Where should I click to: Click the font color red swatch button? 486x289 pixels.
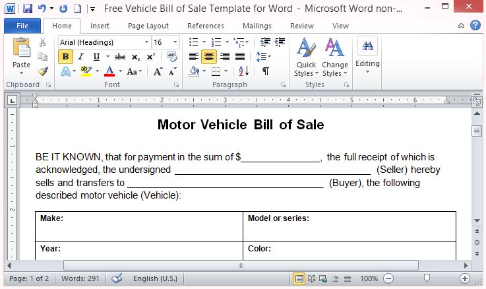(x=109, y=71)
